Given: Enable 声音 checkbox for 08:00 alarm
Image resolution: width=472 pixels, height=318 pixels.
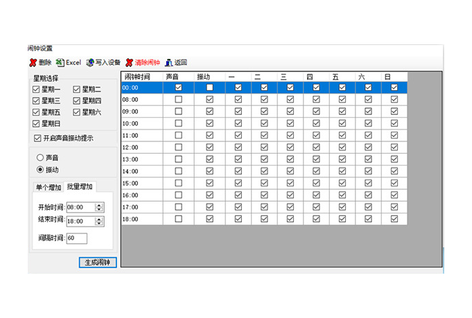Looking at the screenshot, I should pyautogui.click(x=179, y=100).
